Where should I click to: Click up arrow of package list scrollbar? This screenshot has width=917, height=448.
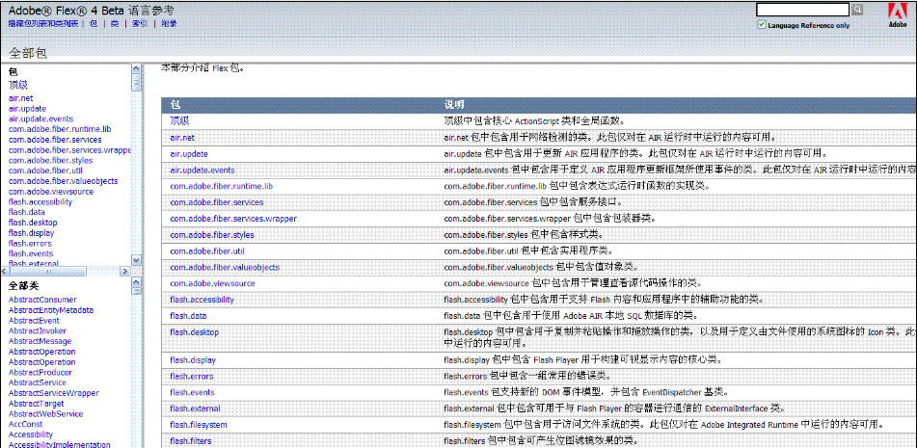[x=136, y=68]
